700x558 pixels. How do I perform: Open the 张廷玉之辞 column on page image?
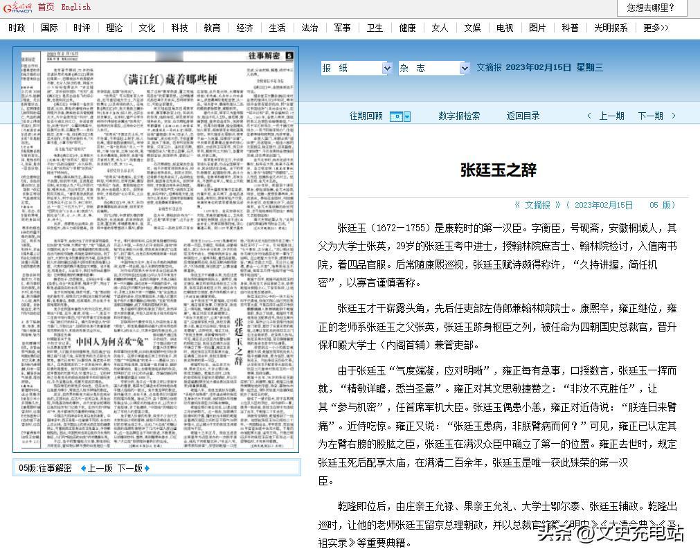(x=239, y=341)
